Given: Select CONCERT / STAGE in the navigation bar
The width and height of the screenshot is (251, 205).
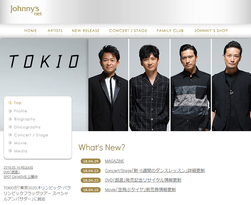Looking at the screenshot, I should (128, 30).
